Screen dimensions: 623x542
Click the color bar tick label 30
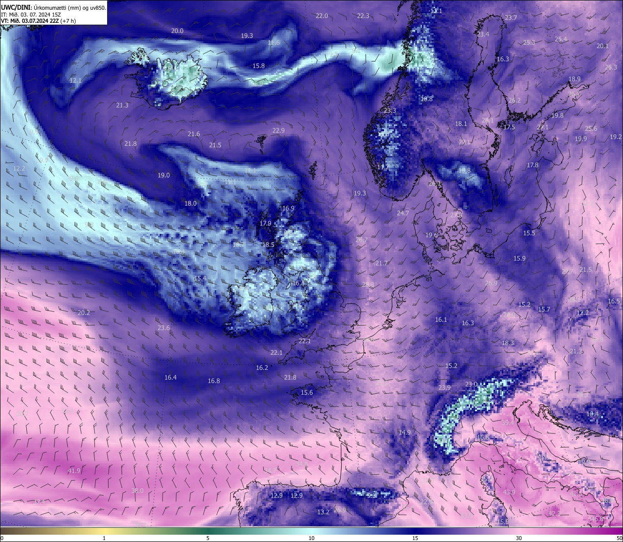click(x=519, y=538)
